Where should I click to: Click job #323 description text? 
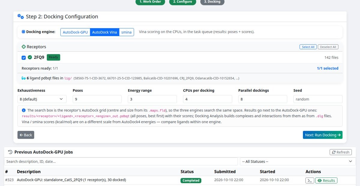coord(71,180)
